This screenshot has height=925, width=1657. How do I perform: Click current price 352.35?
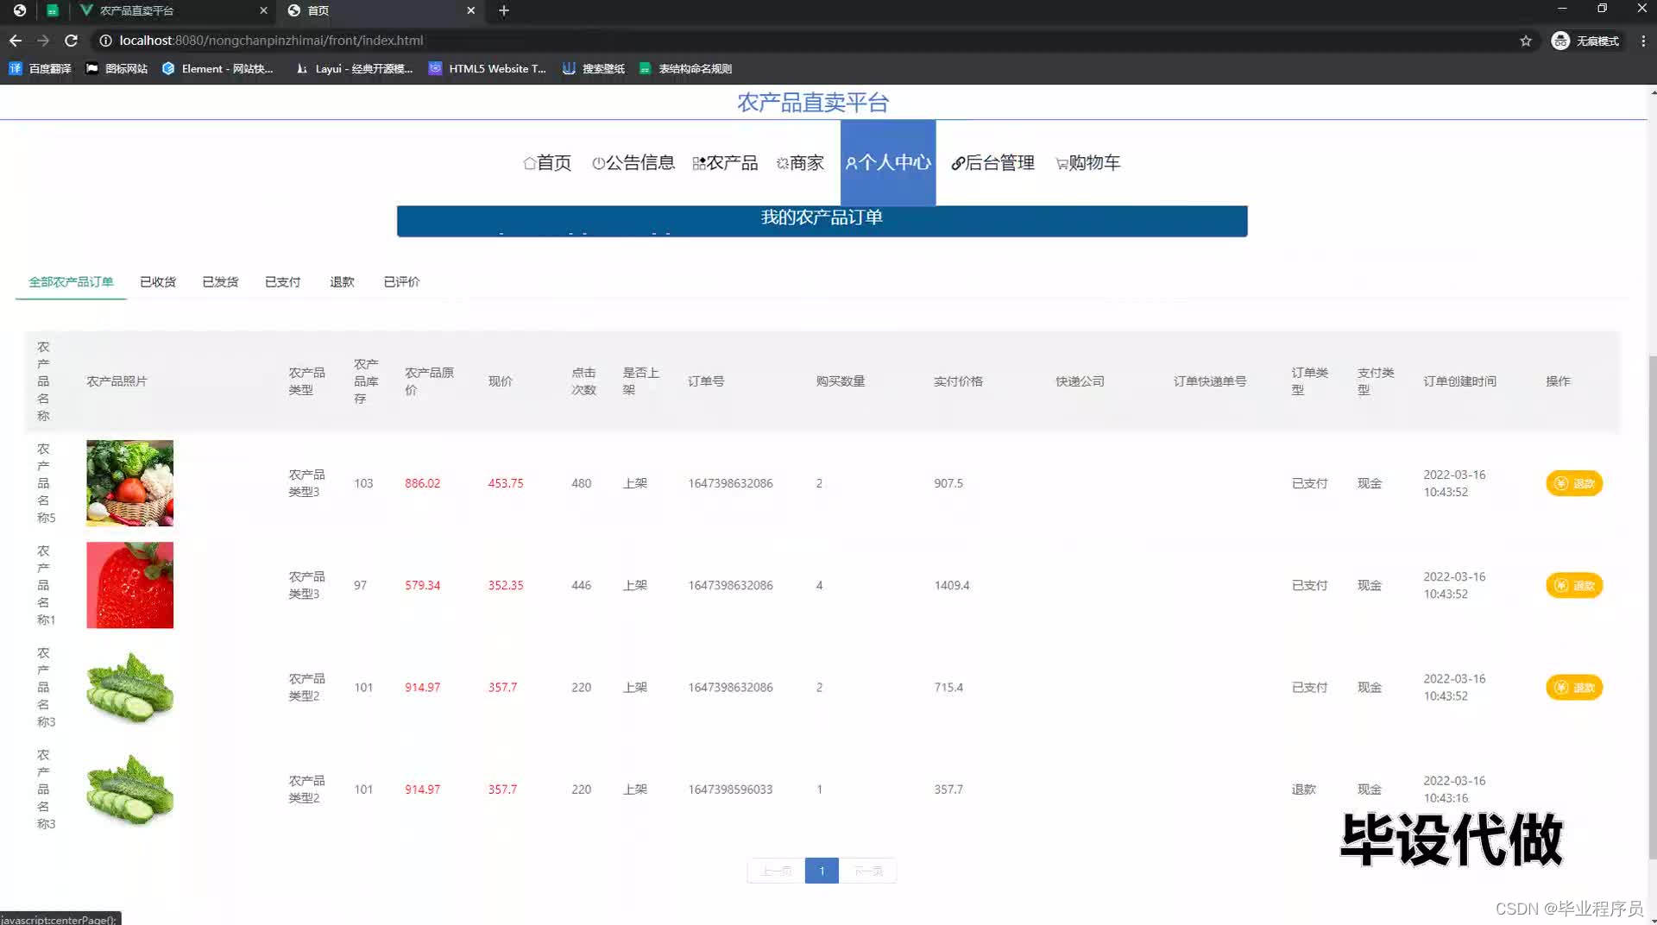click(506, 585)
